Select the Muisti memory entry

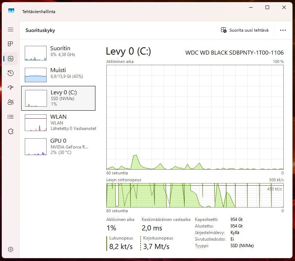(58, 75)
